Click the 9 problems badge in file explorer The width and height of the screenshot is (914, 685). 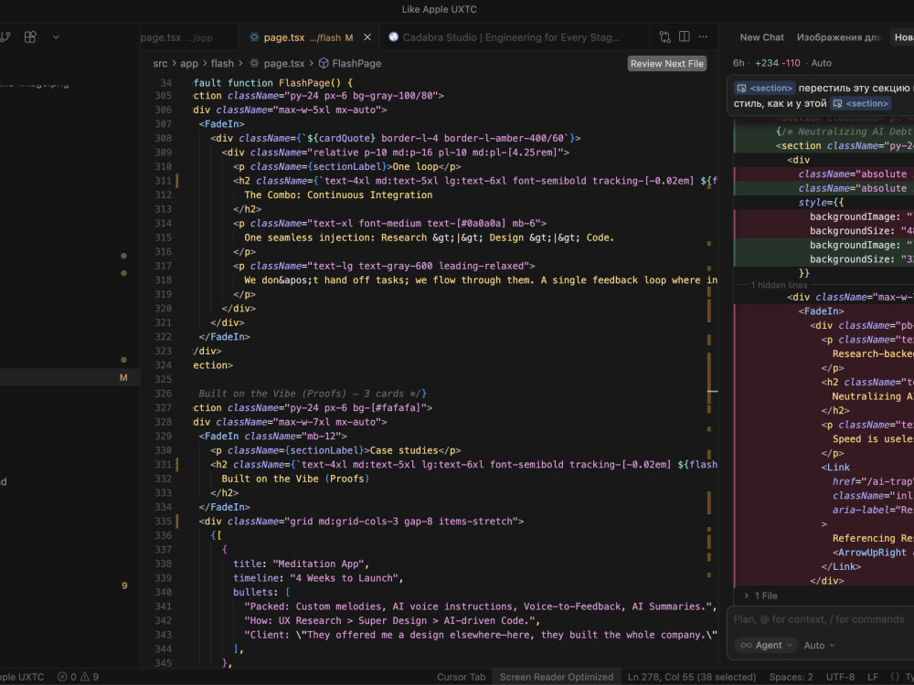click(x=124, y=585)
